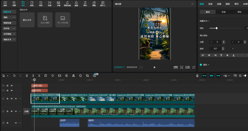Open the 调节 adjustment tab in top toolbar
Viewport: 248px width, 131px height.
(x=85, y=4)
